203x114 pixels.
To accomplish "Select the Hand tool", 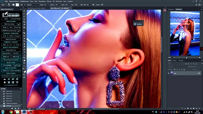I will pyautogui.click(x=24, y=60).
